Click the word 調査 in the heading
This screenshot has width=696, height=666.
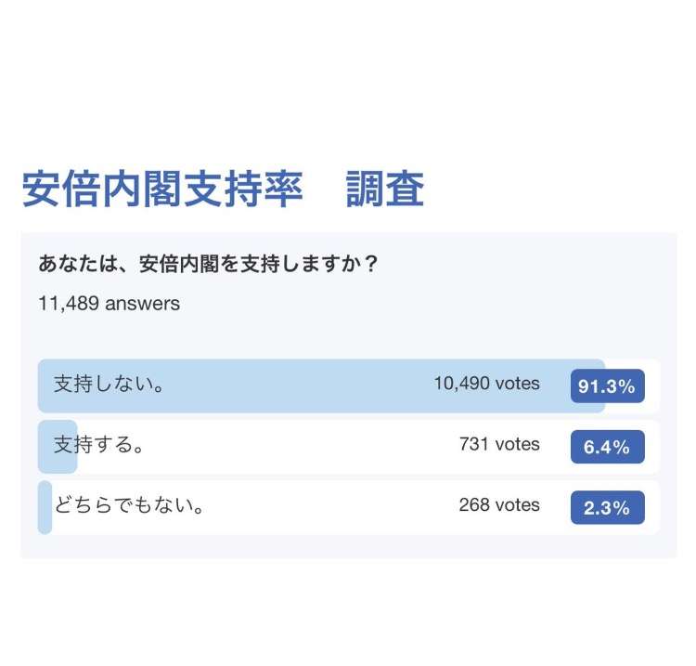tap(385, 189)
